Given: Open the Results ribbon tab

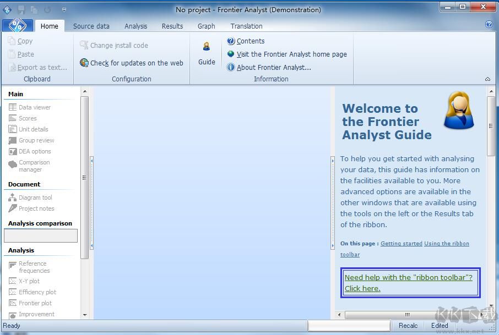Looking at the screenshot, I should pyautogui.click(x=172, y=26).
